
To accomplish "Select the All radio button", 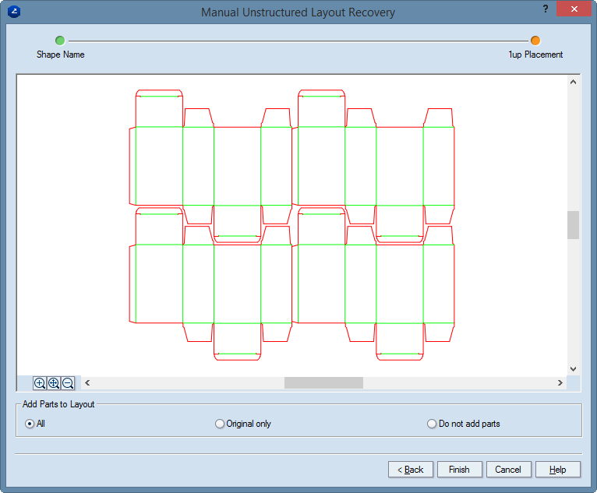I will (x=30, y=424).
